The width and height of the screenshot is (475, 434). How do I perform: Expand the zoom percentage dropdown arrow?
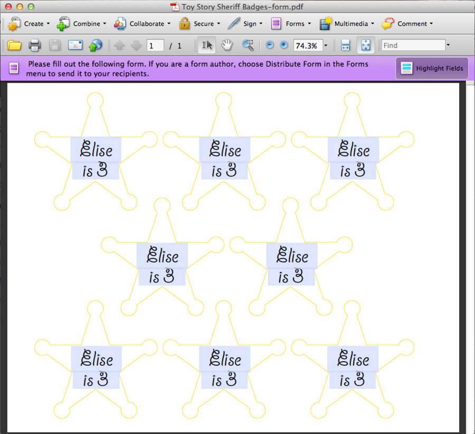pyautogui.click(x=326, y=45)
